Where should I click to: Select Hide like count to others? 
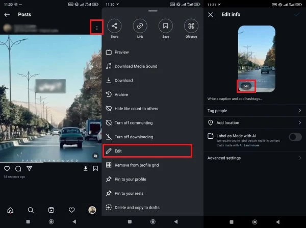(152, 109)
